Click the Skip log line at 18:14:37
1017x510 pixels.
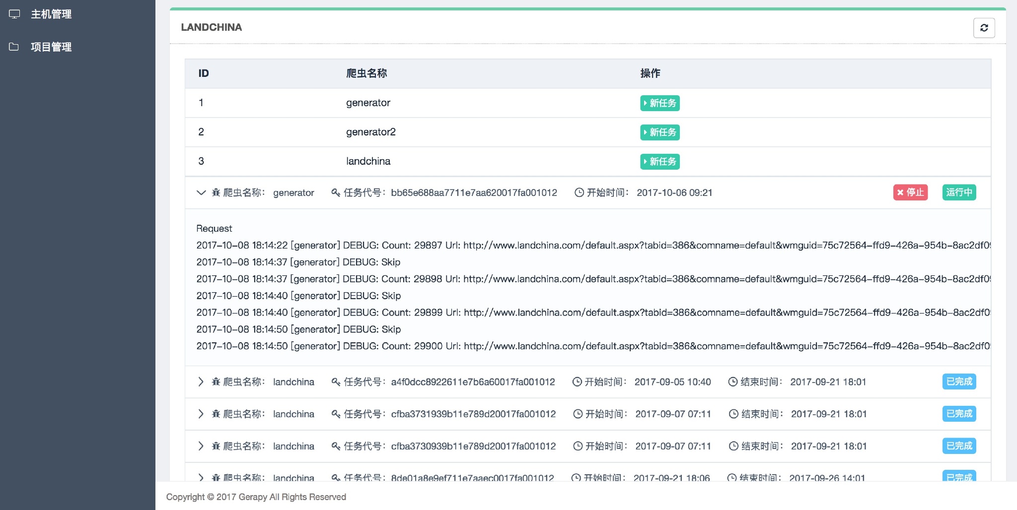point(298,262)
